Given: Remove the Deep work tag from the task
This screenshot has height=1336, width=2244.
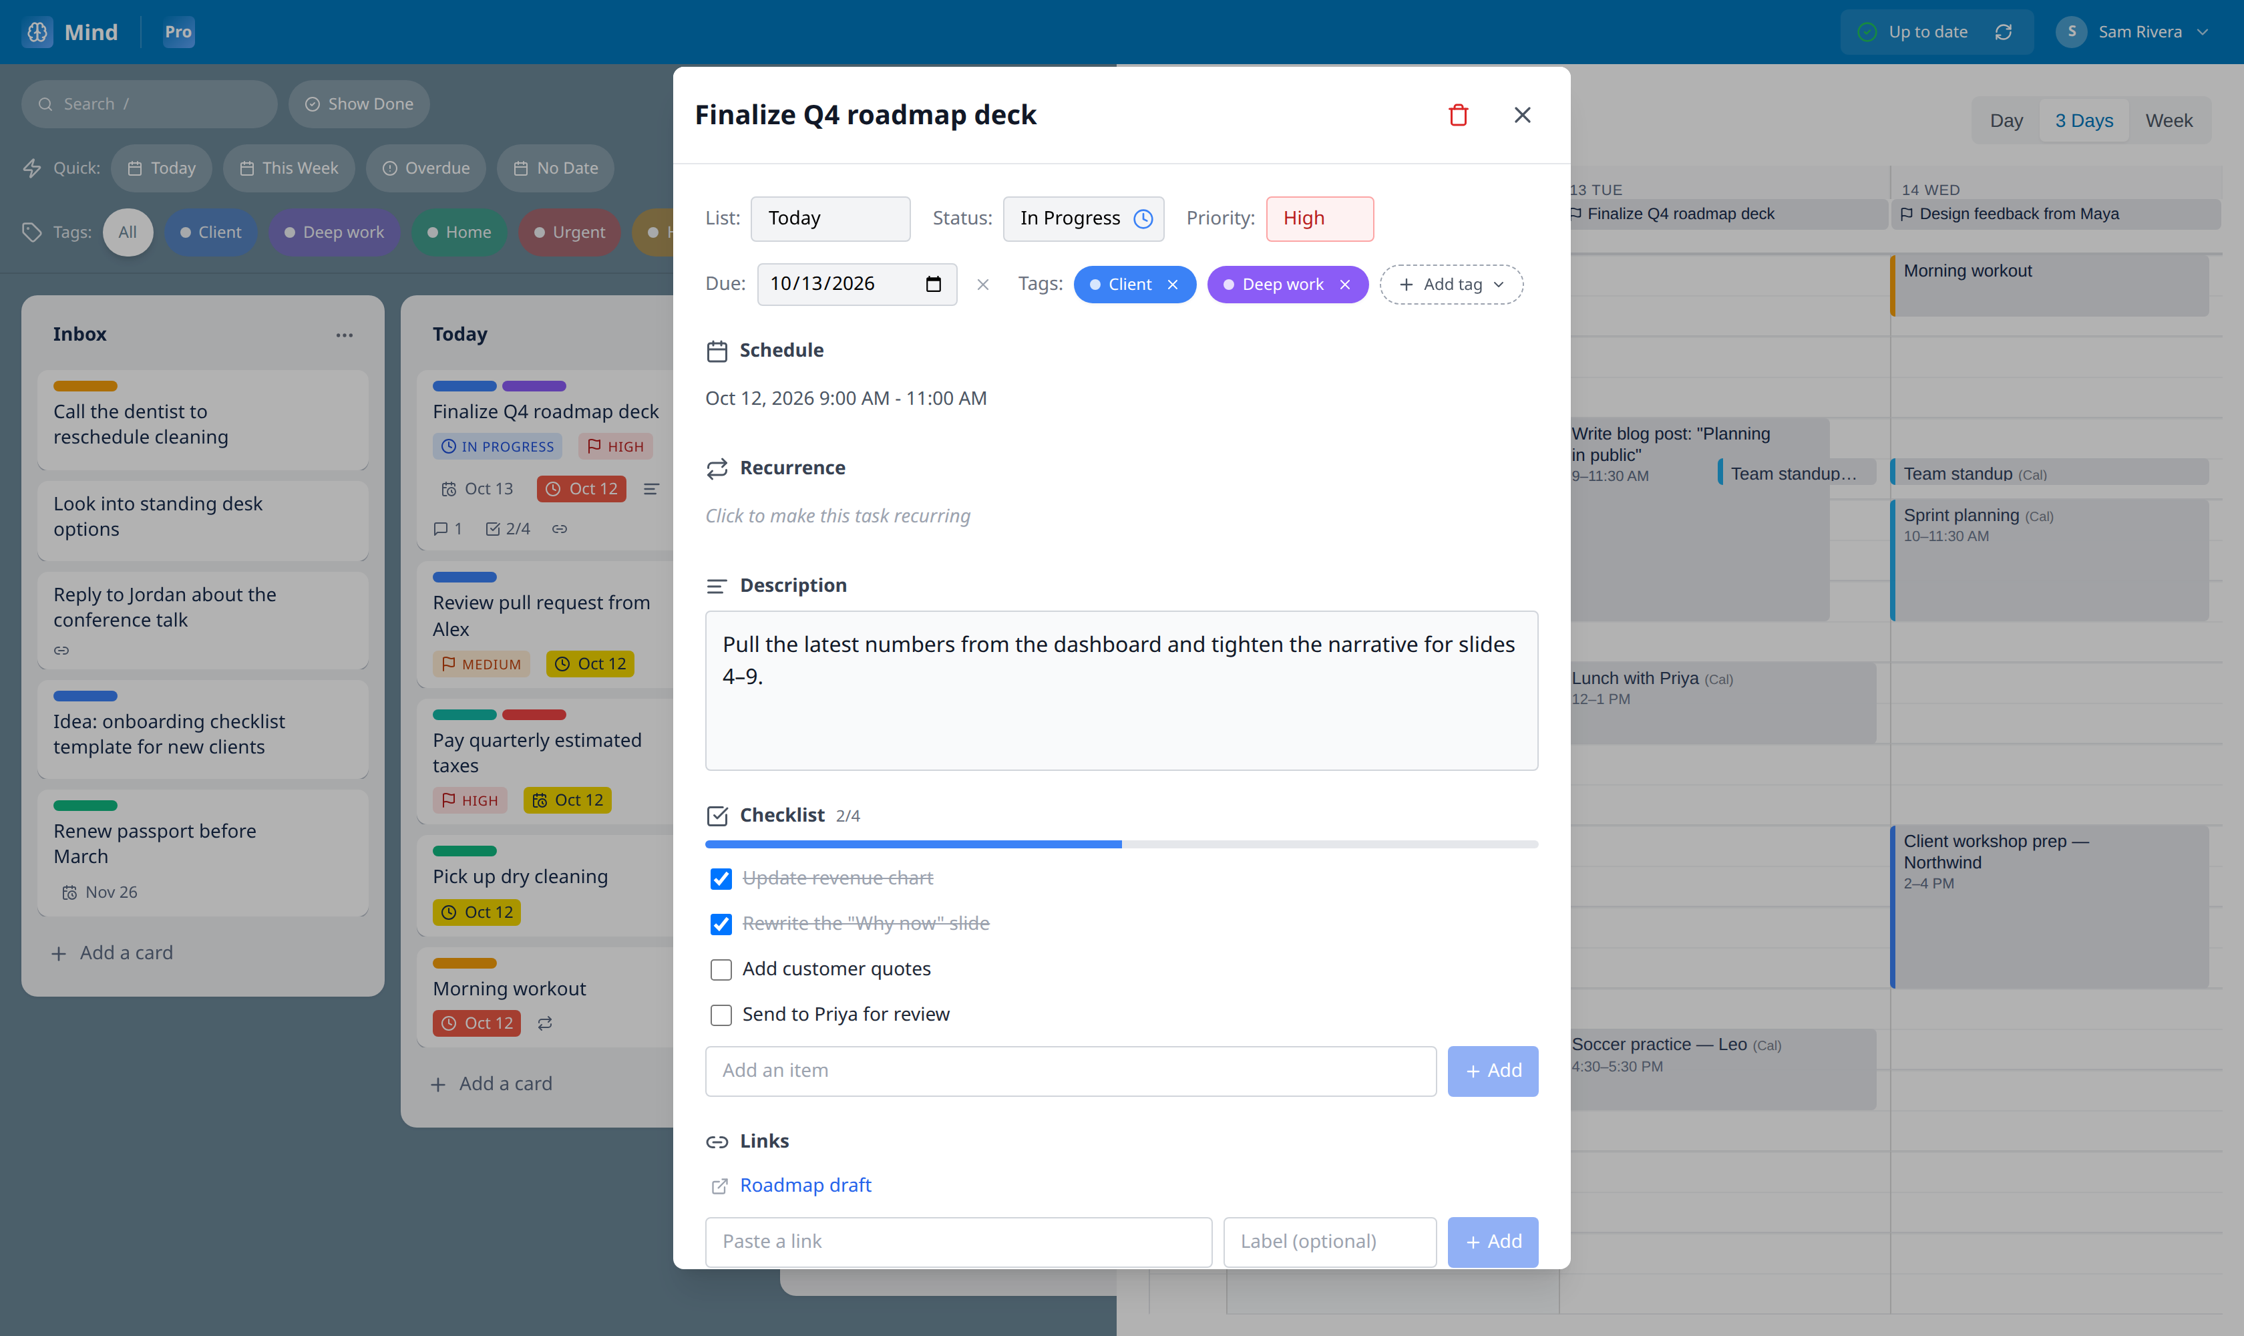Looking at the screenshot, I should click(1345, 285).
